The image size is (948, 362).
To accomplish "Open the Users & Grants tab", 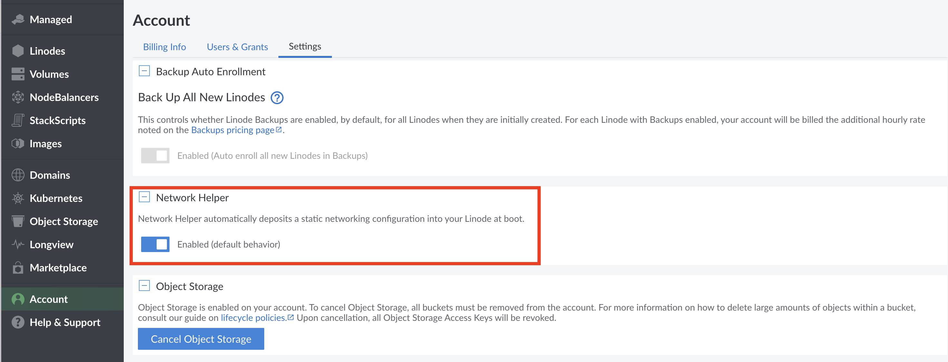I will (237, 47).
